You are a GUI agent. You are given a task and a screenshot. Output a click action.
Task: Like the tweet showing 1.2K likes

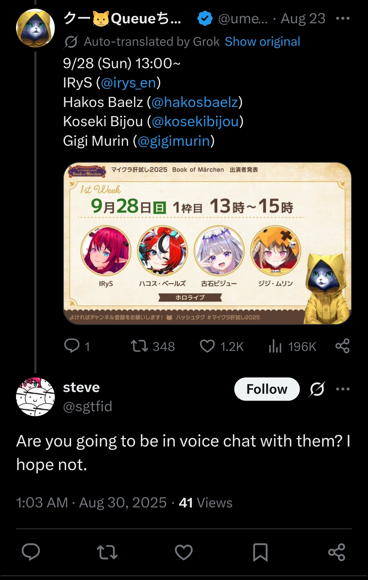(207, 346)
